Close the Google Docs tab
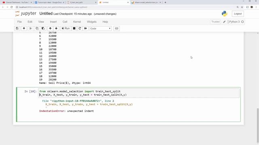Viewport: 259px width, 145px height. click(64, 2)
